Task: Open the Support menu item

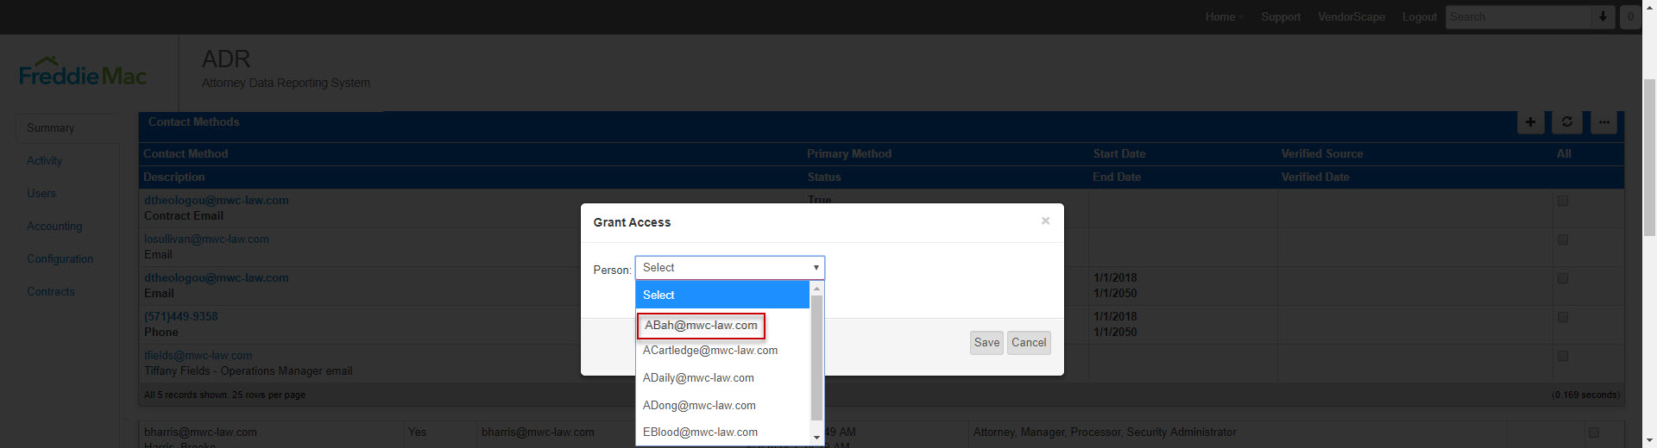Action: 1281,16
